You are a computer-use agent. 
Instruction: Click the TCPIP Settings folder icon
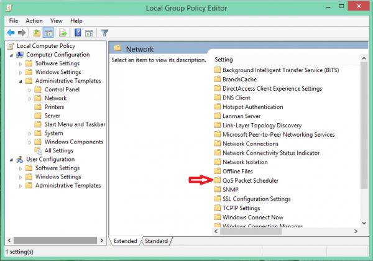217,208
